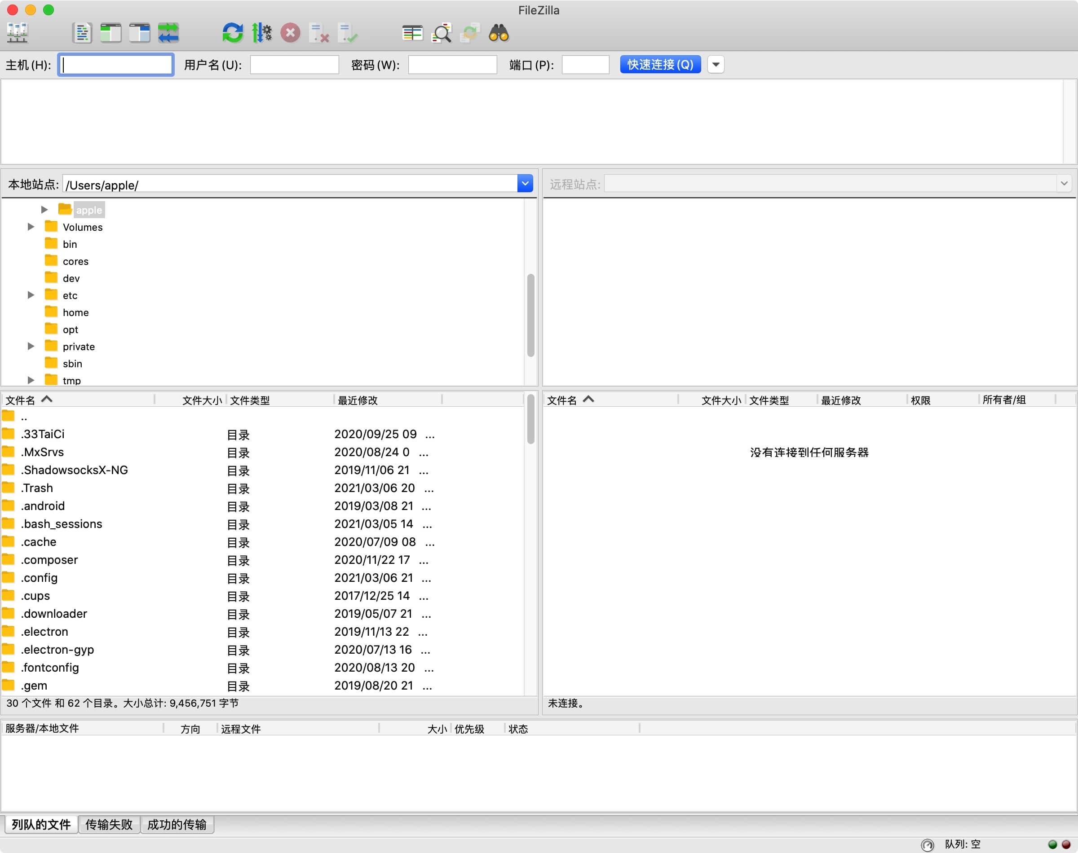Switch to the 传输失败 tab
This screenshot has height=853, width=1078.
coord(109,825)
